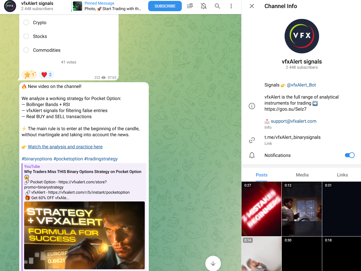Copy the t.me/vfxAlert_binarysignals link
This screenshot has width=361, height=271.
(x=292, y=137)
